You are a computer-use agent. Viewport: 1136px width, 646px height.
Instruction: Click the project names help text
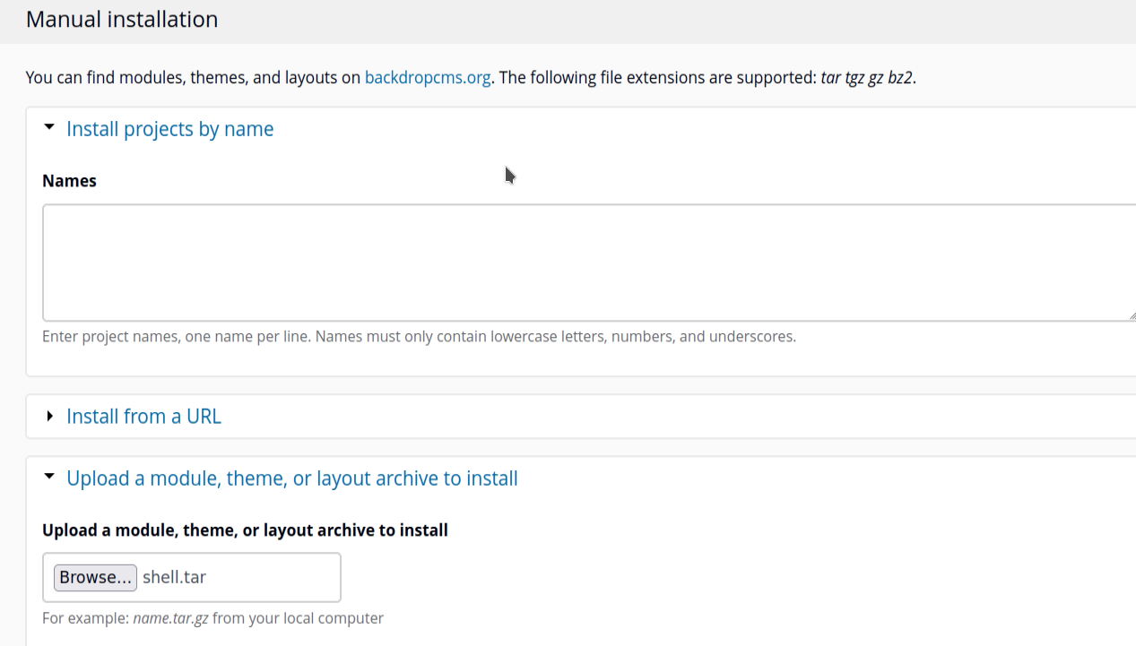pyautogui.click(x=419, y=337)
